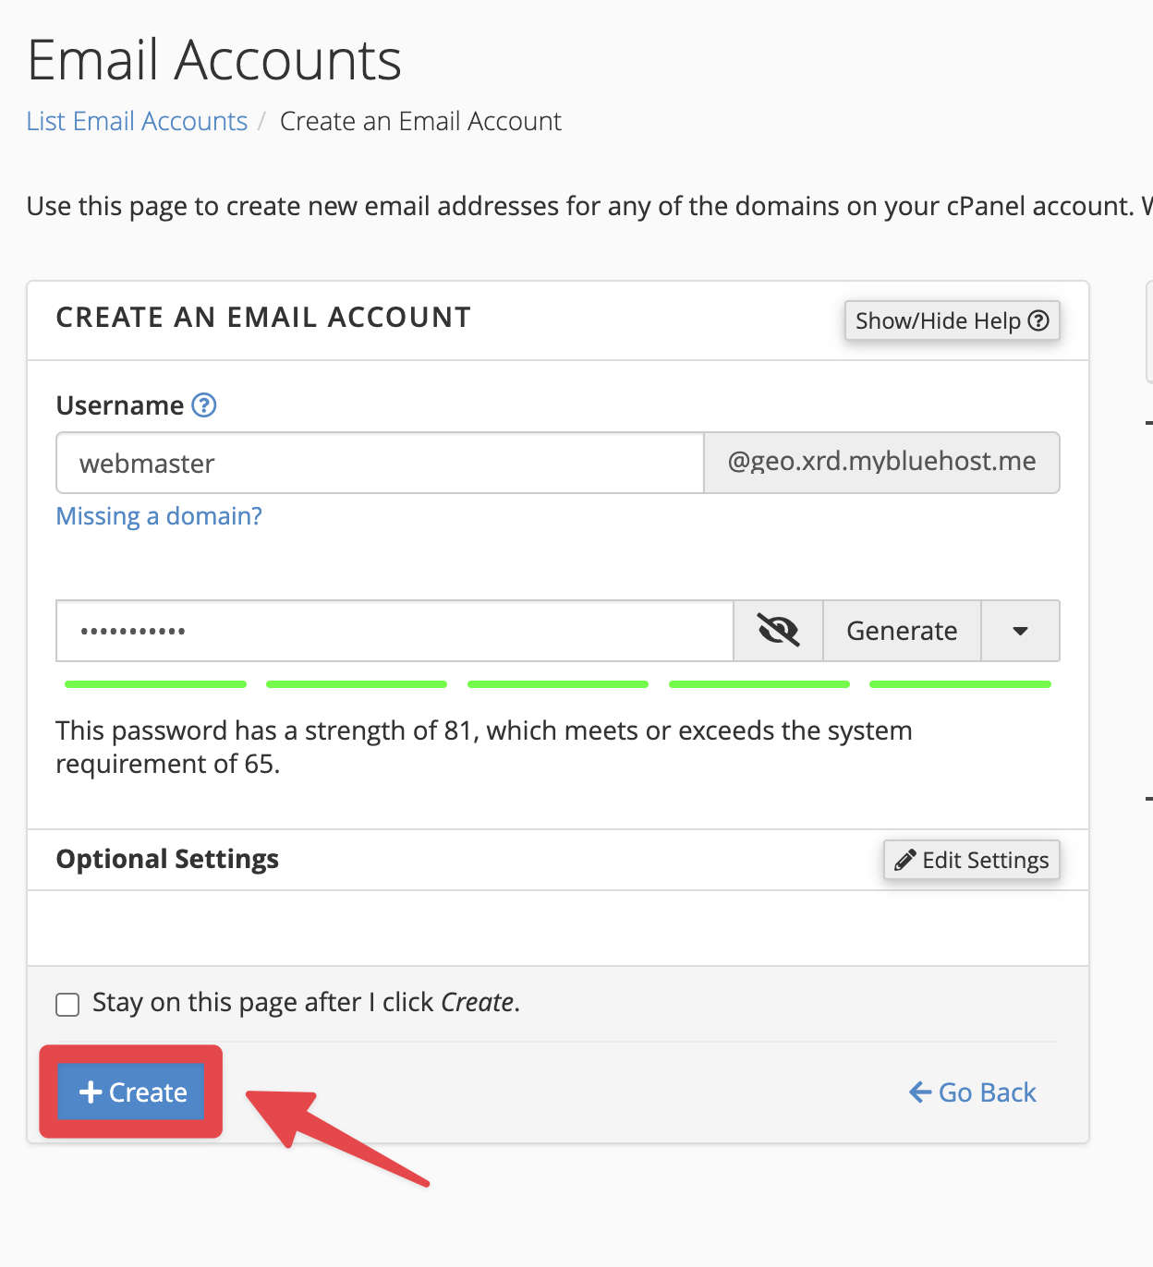Click the question mark icon in Show/Hide Help

coord(1038,320)
